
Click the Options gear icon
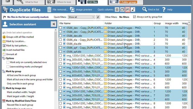[x=4, y=58]
